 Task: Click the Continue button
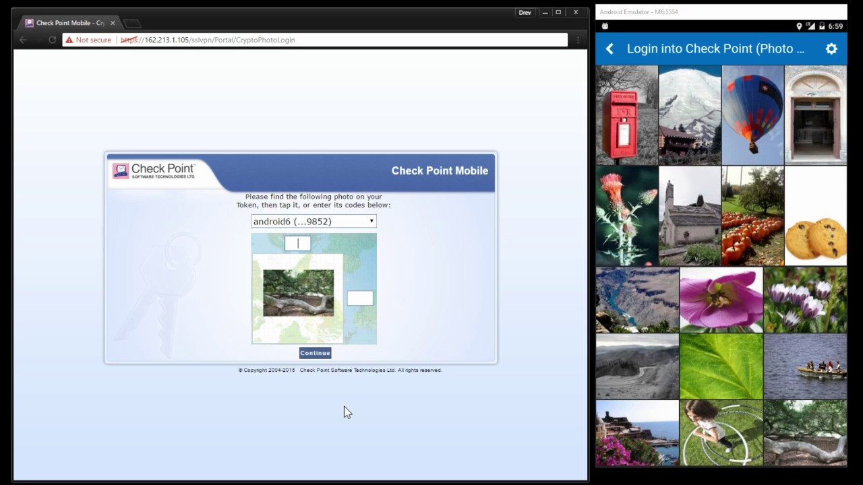[x=315, y=353]
